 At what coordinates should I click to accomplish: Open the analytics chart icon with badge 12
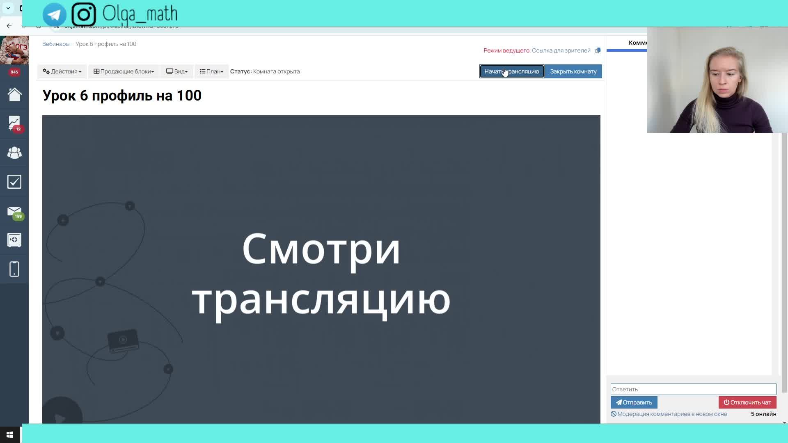click(14, 123)
